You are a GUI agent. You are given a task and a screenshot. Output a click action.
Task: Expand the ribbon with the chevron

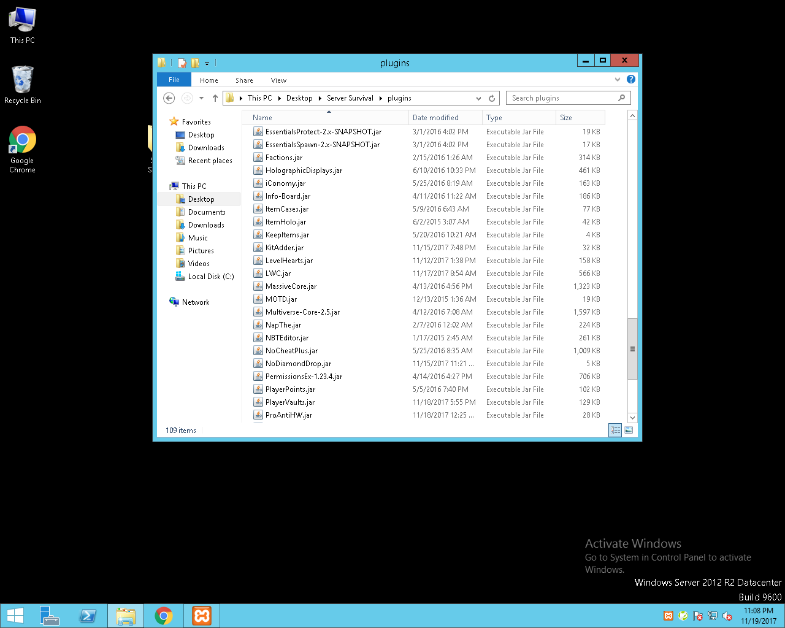click(x=618, y=79)
